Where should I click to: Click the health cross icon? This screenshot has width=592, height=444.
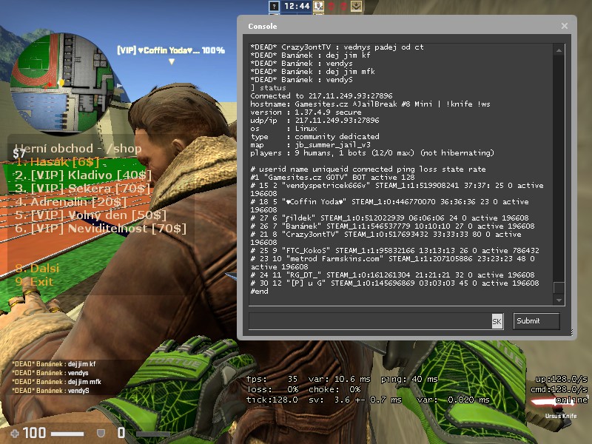pos(15,432)
